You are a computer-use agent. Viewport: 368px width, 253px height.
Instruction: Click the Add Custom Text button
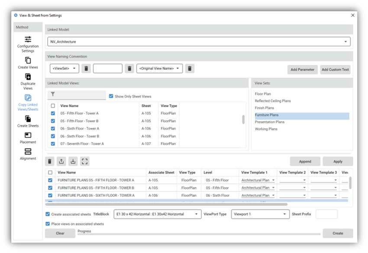click(x=335, y=70)
